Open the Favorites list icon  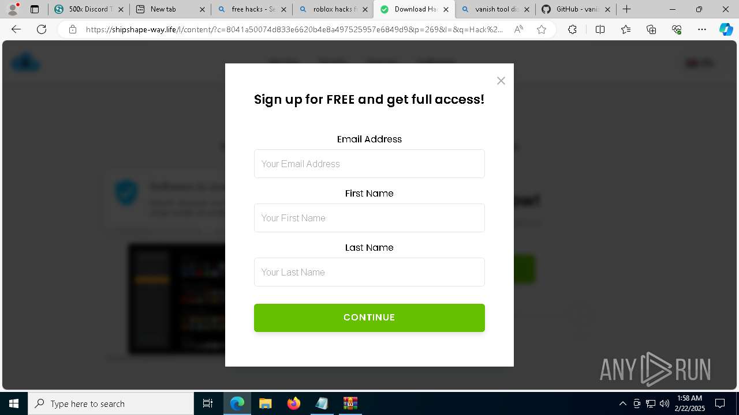coord(626,29)
